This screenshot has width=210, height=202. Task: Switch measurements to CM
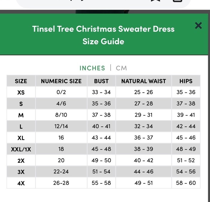121,68
